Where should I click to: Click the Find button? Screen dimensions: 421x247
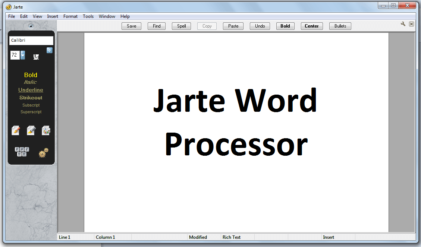point(157,26)
